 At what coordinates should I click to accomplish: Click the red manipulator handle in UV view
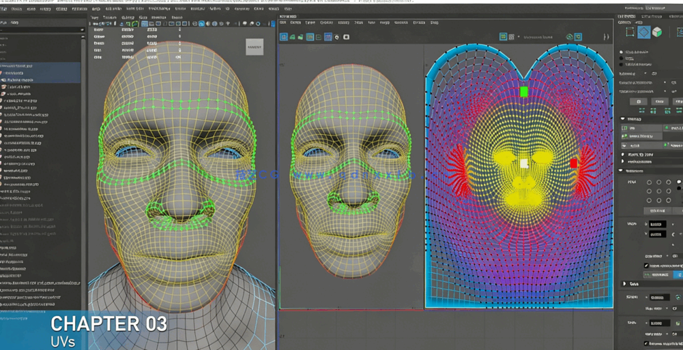[x=574, y=163]
